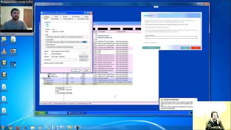Click the Comment input field
Image resolution: width=231 pixels, height=130 pixels.
point(64,60)
